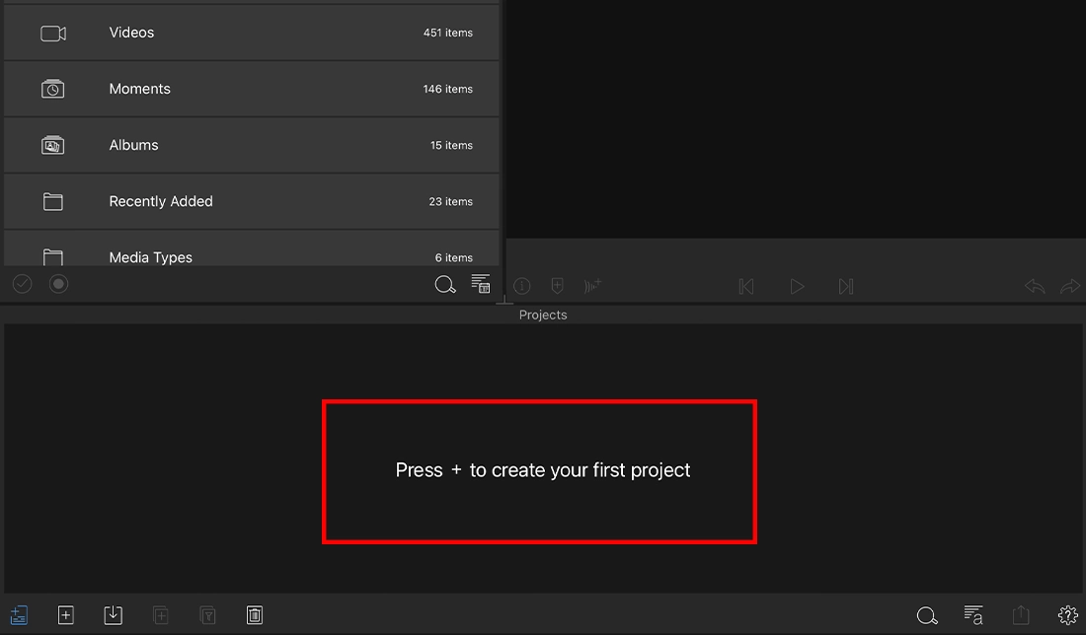Jump to the previous edit point
Image resolution: width=1086 pixels, height=635 pixels.
coord(746,286)
